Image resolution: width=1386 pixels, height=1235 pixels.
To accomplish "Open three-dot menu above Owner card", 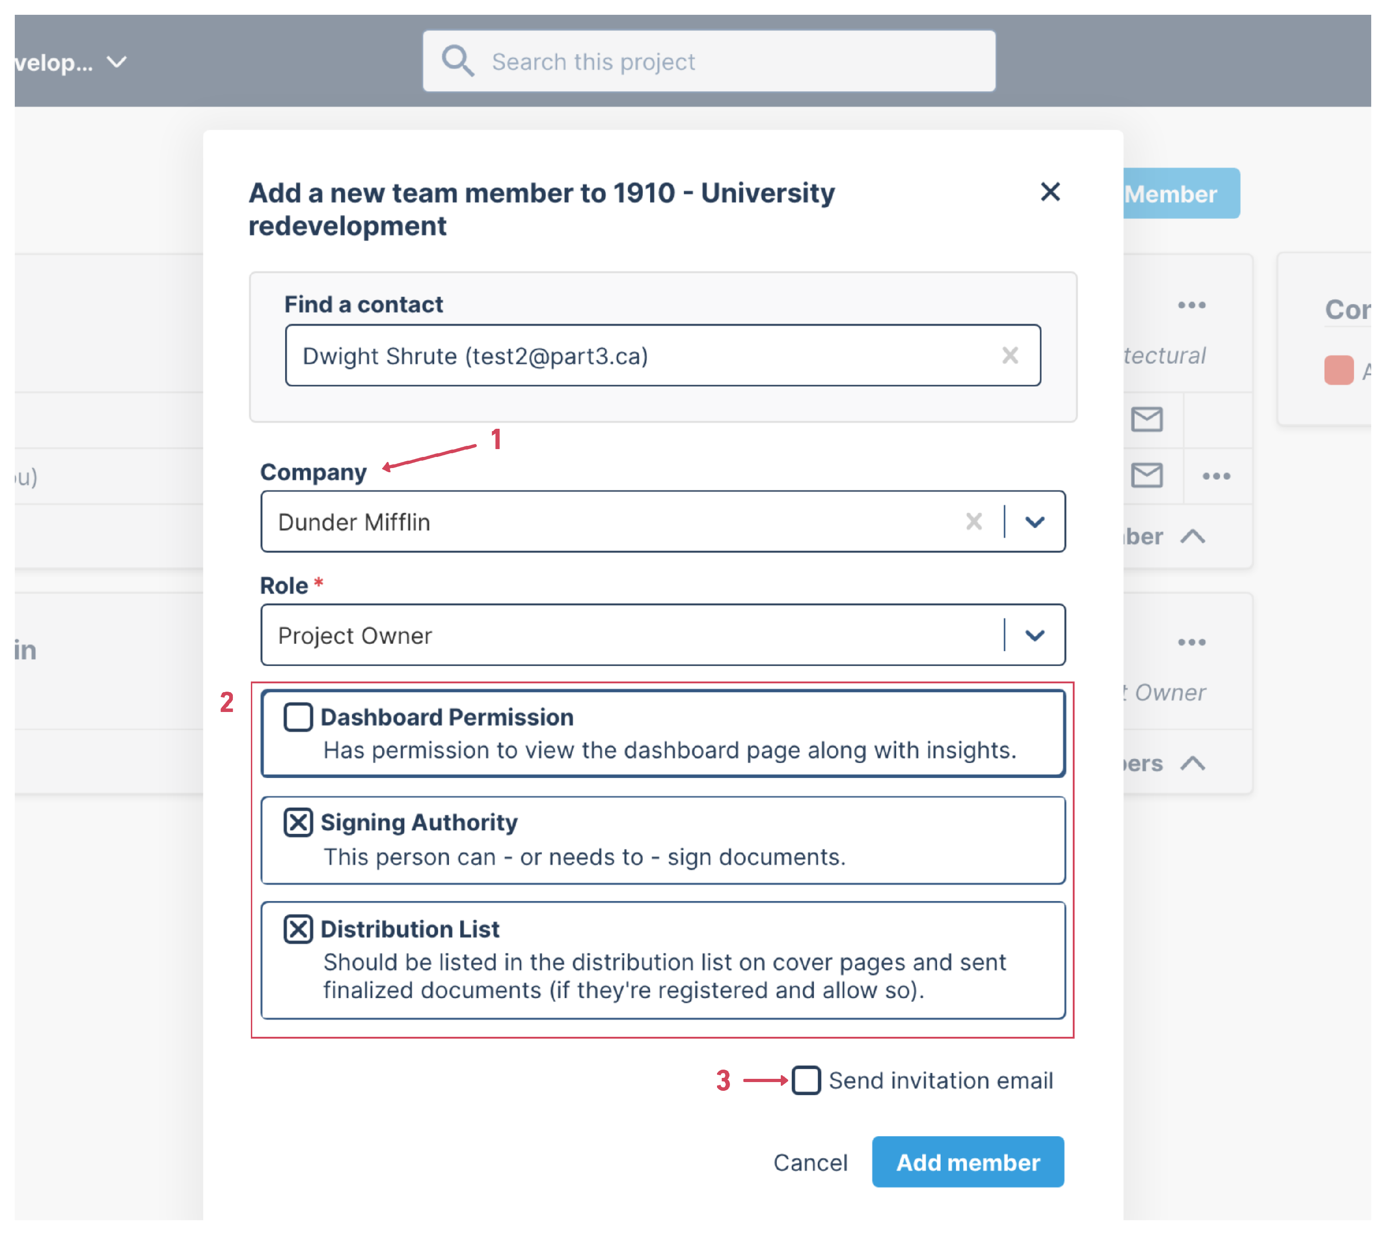I will pyautogui.click(x=1191, y=642).
